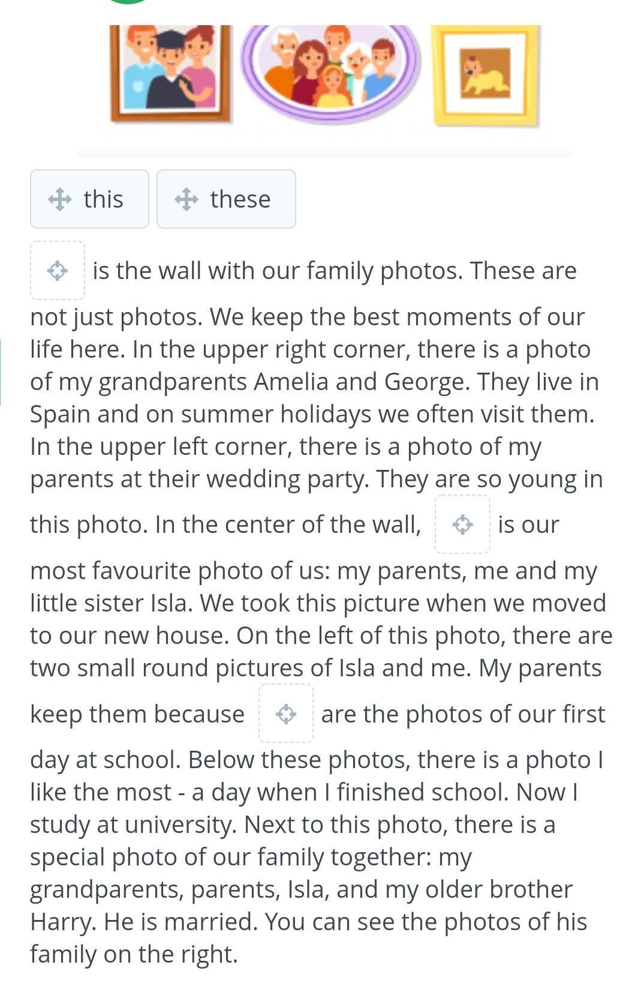Screen dimensions: 641x995
Task: Select the word "this" on its chip
Action: tap(104, 199)
